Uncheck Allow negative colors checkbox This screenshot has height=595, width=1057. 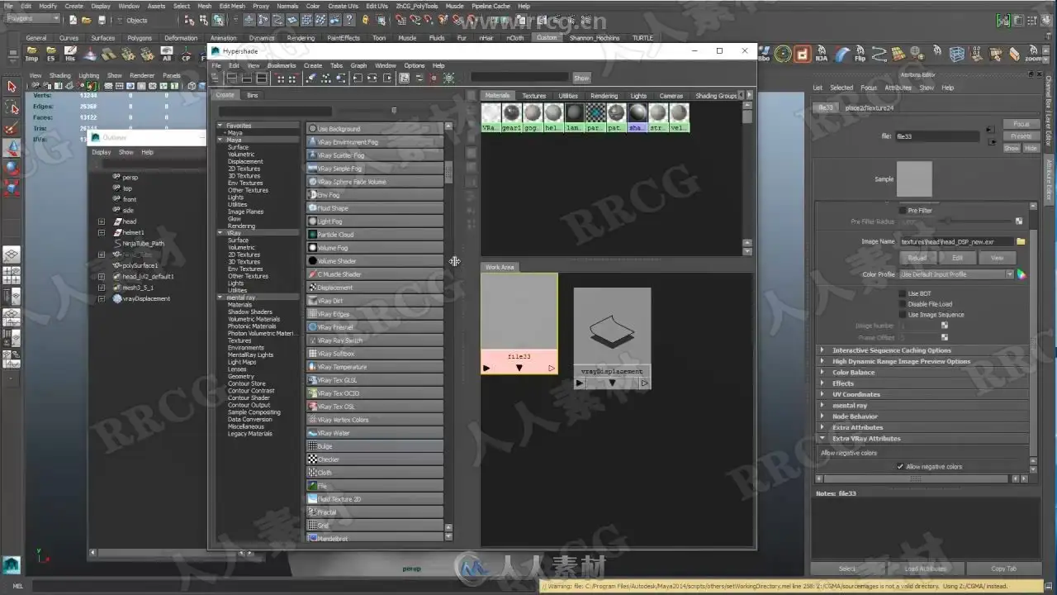[x=900, y=467]
